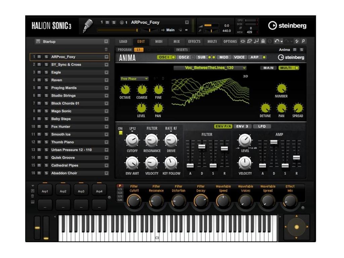The width and height of the screenshot is (344, 258).
Task: Click the MOD page button
Action: click(224, 57)
